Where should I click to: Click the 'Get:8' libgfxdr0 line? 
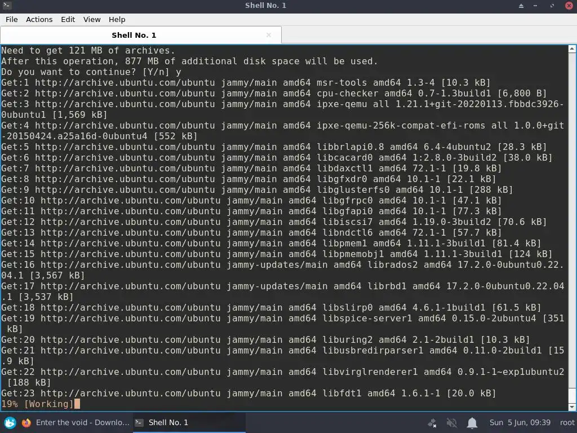248,179
